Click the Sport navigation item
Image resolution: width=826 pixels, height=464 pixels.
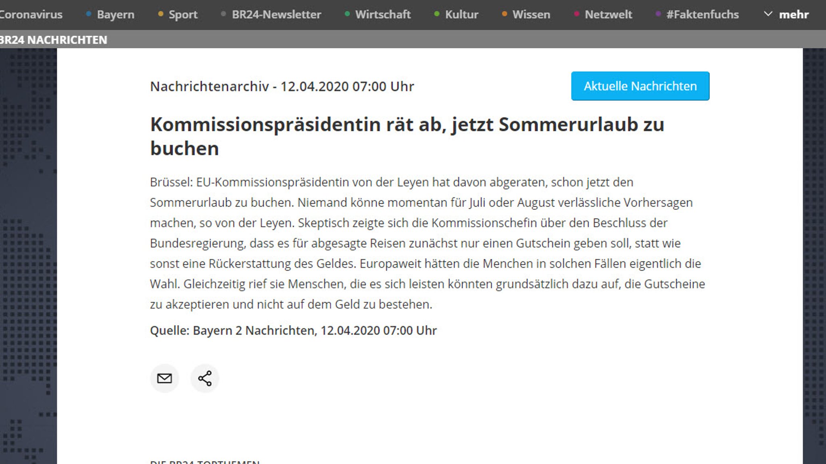pyautogui.click(x=183, y=14)
